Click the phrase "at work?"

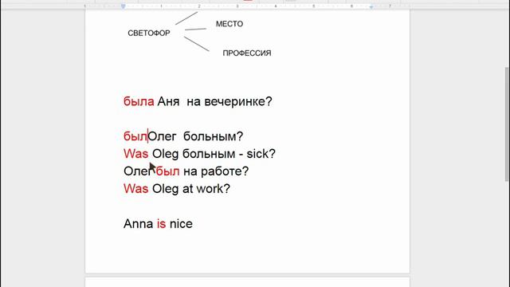206,189
